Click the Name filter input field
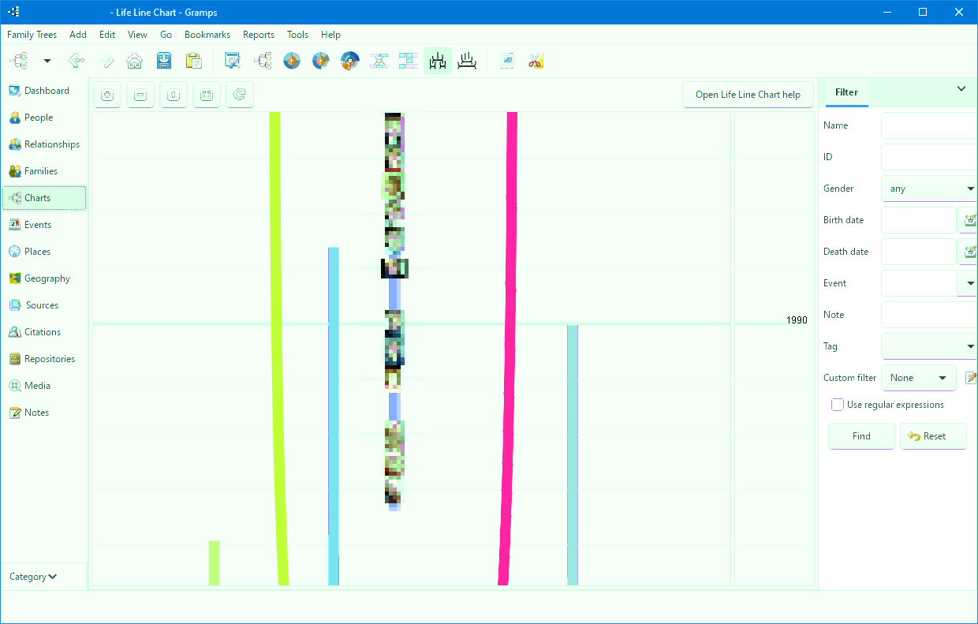978x624 pixels. click(929, 125)
